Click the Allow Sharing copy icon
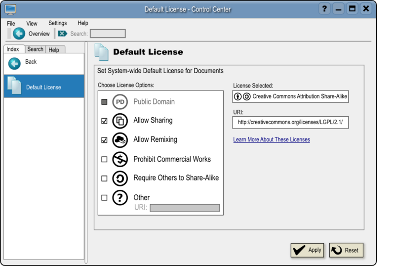The width and height of the screenshot is (395, 266). [120, 121]
